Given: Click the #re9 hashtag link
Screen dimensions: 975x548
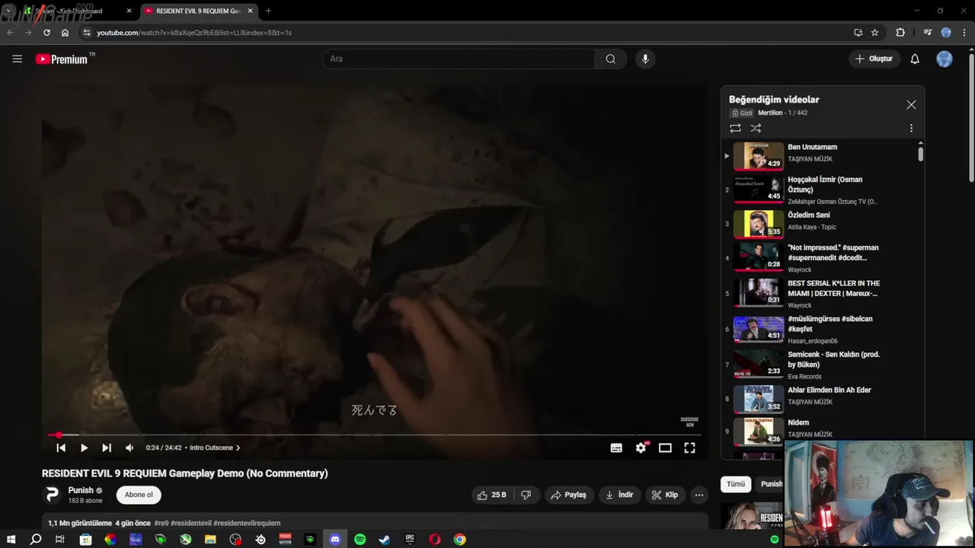Looking at the screenshot, I should pyautogui.click(x=161, y=523).
